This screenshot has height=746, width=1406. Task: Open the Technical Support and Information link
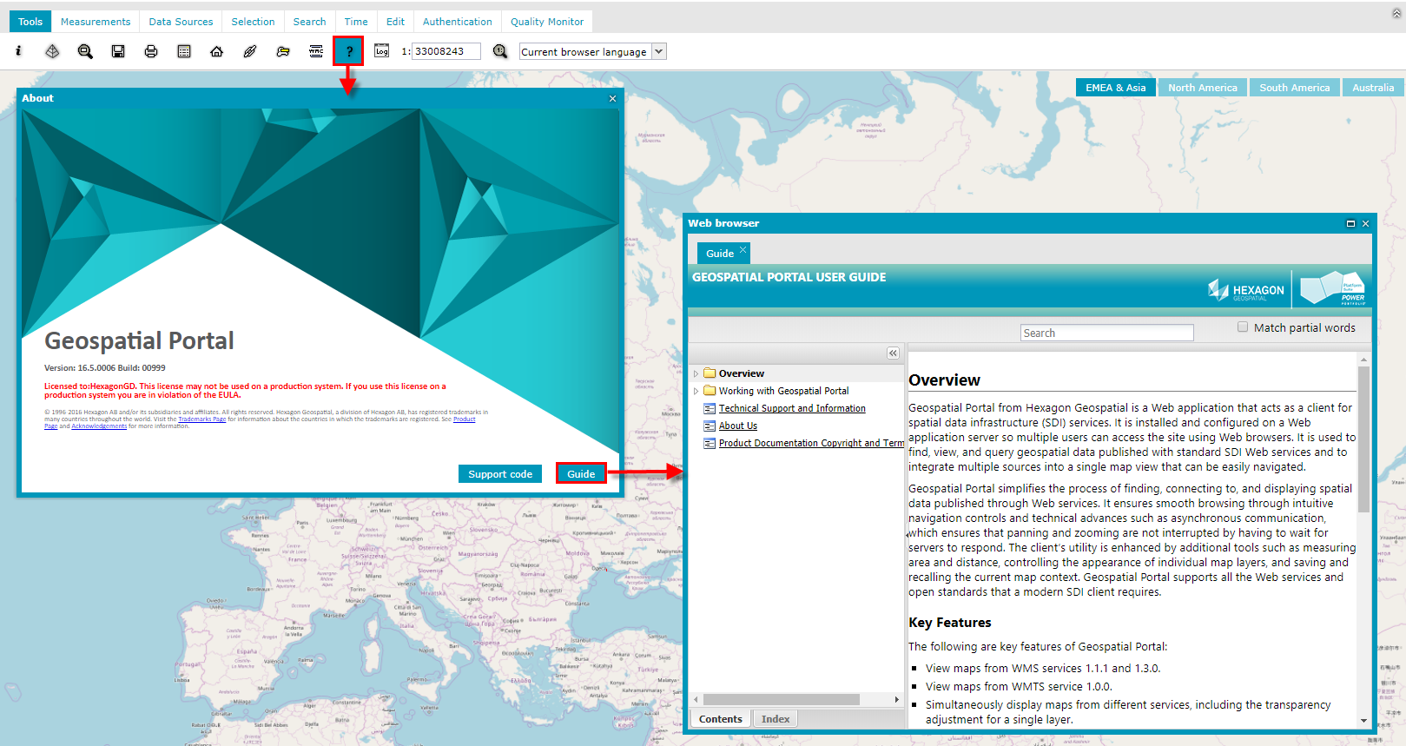coord(791,408)
